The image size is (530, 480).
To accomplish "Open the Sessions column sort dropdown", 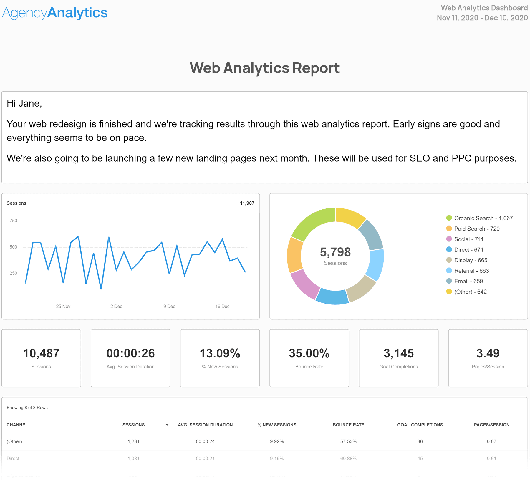I will click(x=167, y=425).
